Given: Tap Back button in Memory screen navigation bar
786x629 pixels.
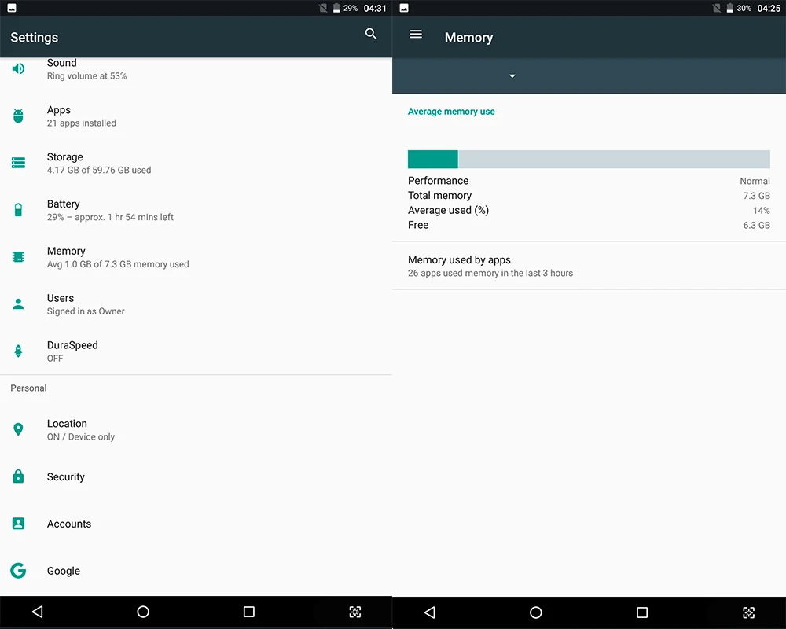Looking at the screenshot, I should coord(430,612).
